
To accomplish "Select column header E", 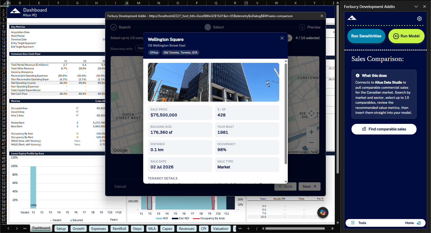I will 39,3.
